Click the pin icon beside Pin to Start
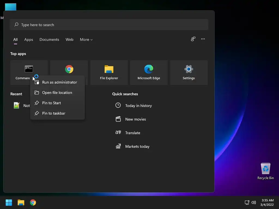The height and width of the screenshot is (209, 279). pos(37,103)
